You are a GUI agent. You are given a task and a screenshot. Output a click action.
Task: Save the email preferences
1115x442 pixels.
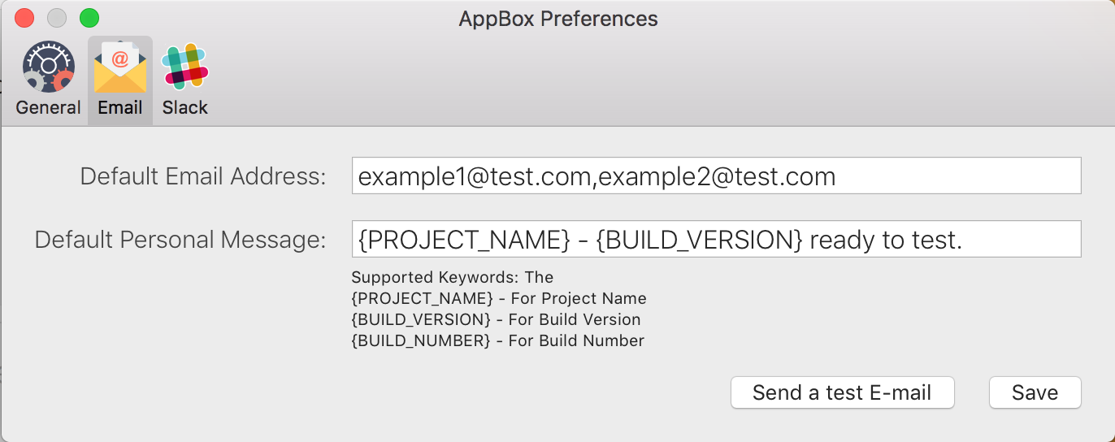click(x=1035, y=392)
